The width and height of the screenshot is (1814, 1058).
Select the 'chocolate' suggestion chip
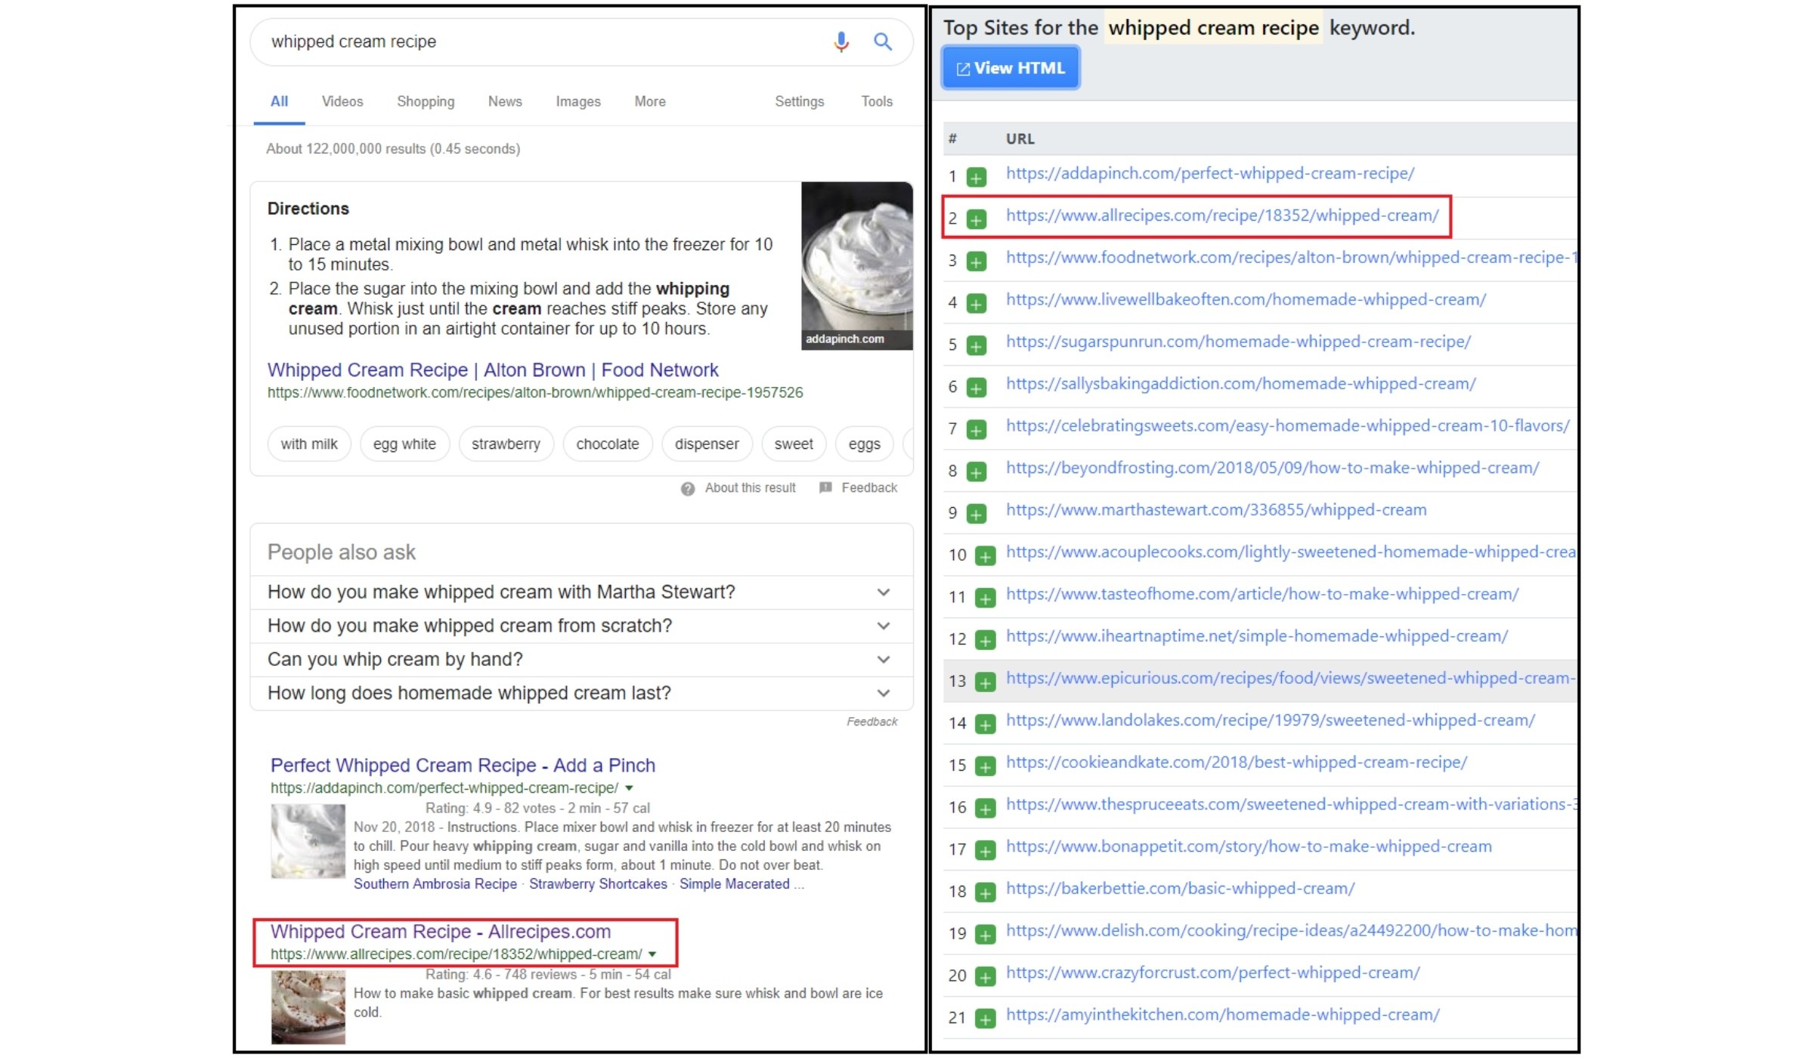click(608, 444)
